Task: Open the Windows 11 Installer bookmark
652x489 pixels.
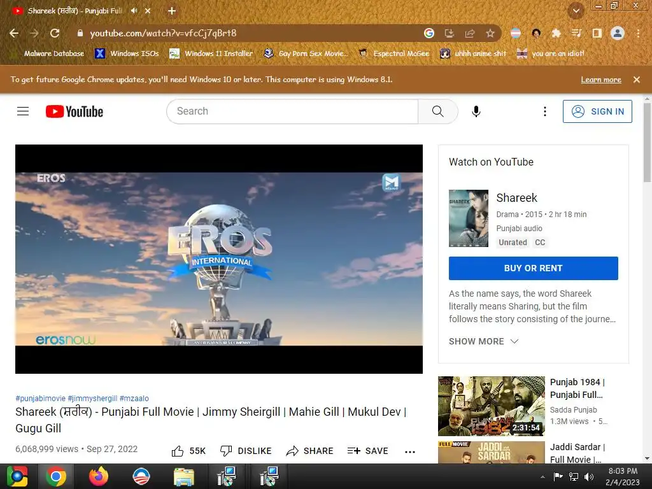Action: pos(211,53)
